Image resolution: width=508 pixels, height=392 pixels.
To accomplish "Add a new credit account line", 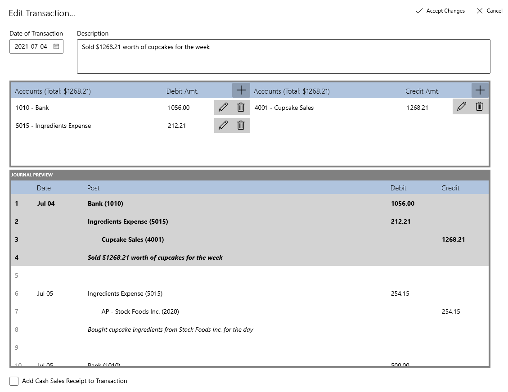I will (480, 90).
